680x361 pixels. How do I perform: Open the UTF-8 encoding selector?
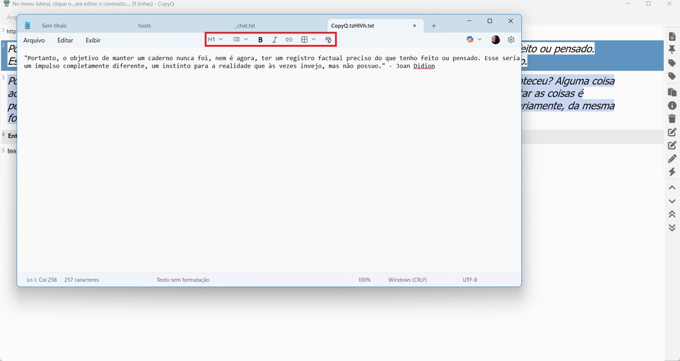click(470, 280)
